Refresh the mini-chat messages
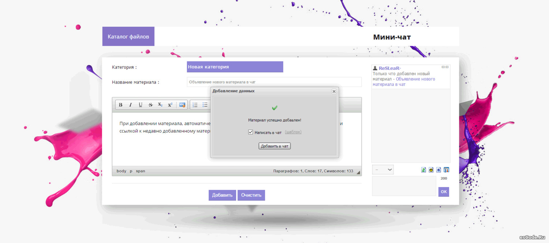 [x=423, y=170]
